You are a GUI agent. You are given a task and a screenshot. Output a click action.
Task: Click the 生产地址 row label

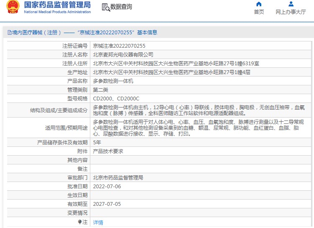coord(77,72)
